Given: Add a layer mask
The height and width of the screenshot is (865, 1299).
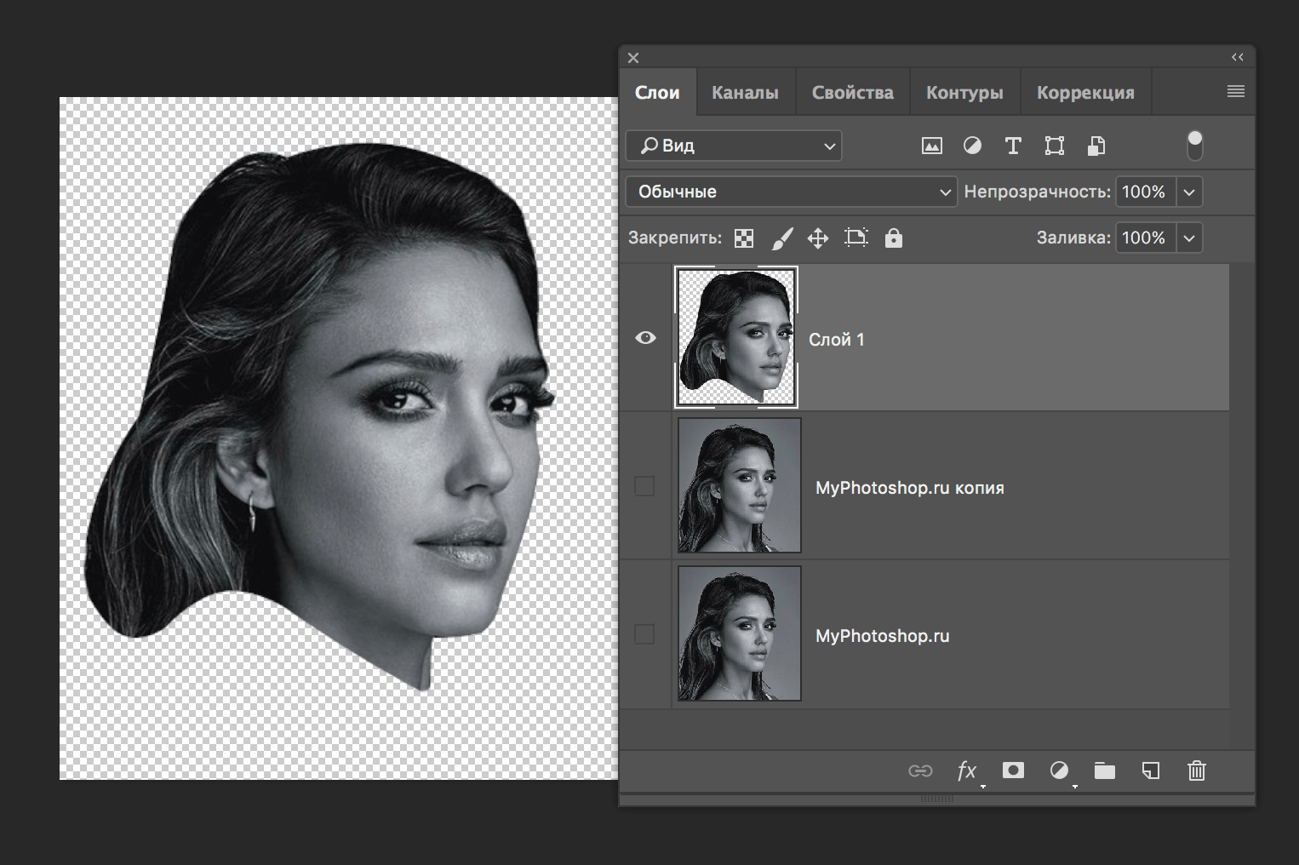Looking at the screenshot, I should click(1013, 770).
